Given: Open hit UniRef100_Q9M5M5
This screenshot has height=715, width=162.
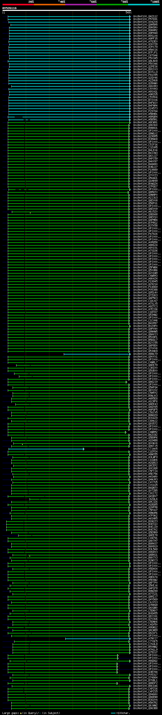Looking at the screenshot, I should tap(145, 25).
